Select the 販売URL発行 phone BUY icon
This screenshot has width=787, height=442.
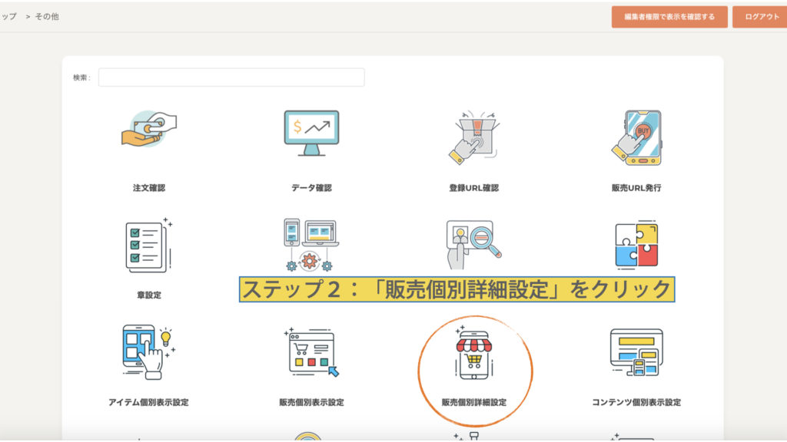[636, 137]
